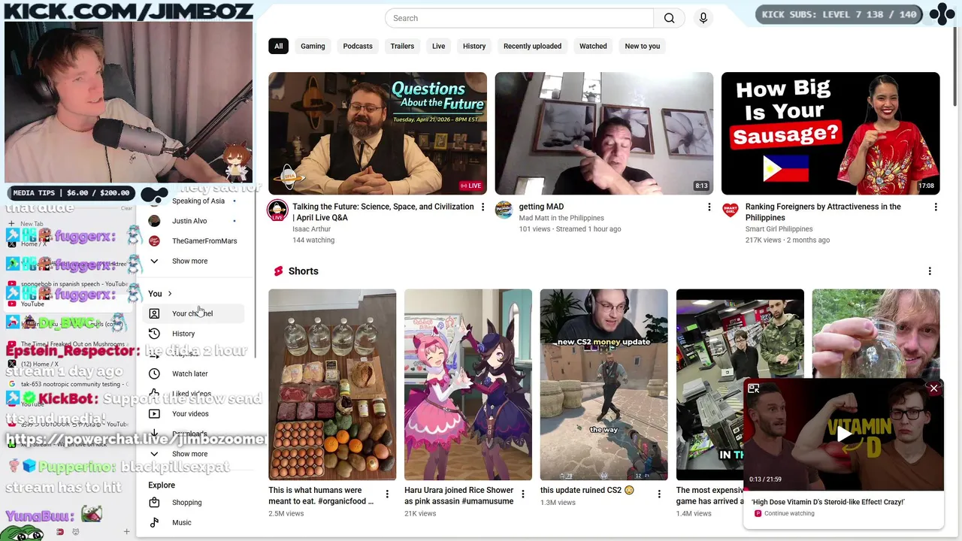
Task: Click the search magnifier button
Action: pyautogui.click(x=669, y=18)
